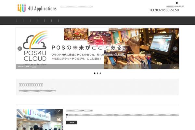195x130 pixels.
Task: Select the third carousel dot
Action: [100, 73]
